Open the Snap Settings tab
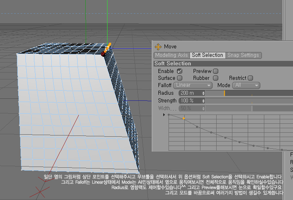 click(243, 55)
